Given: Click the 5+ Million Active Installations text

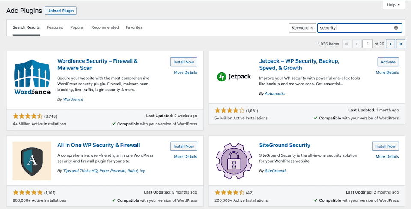Looking at the screenshot, I should 241,118.
